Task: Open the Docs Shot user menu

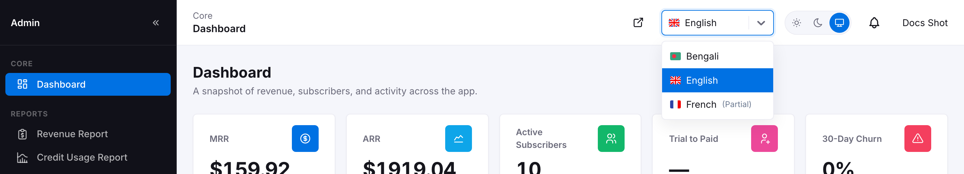Action: (925, 23)
